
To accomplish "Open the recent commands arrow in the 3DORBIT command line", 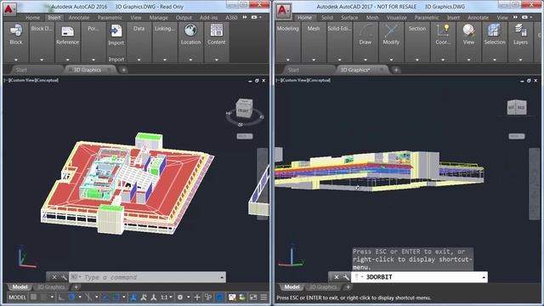I will (484, 277).
